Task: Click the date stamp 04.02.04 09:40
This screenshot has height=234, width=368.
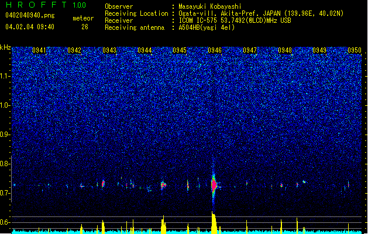Action: pos(30,27)
